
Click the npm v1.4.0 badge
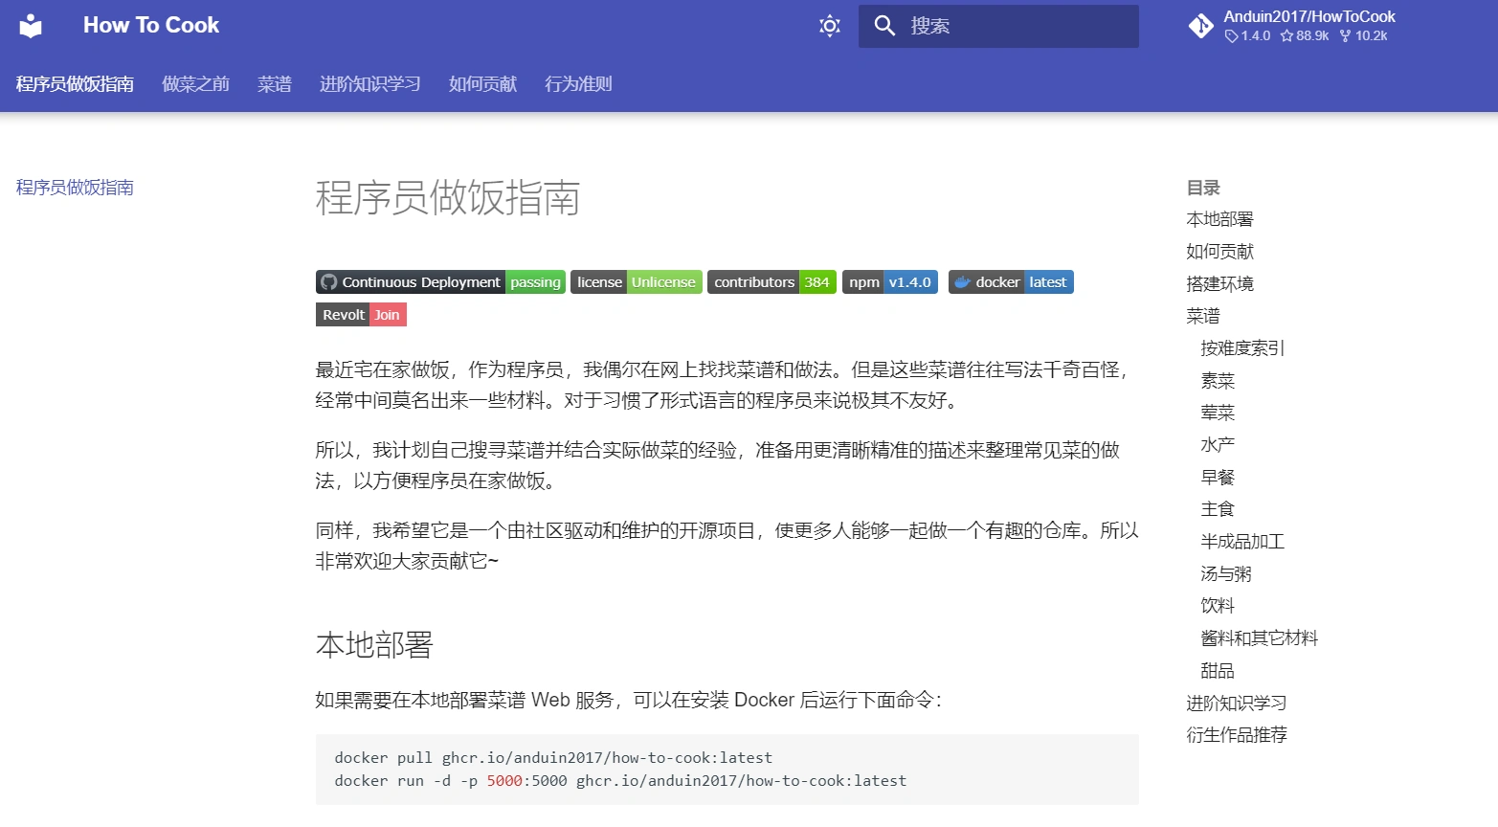(x=889, y=282)
